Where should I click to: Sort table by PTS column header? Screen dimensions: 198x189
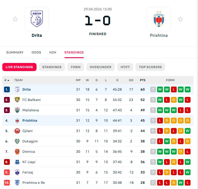(x=142, y=80)
